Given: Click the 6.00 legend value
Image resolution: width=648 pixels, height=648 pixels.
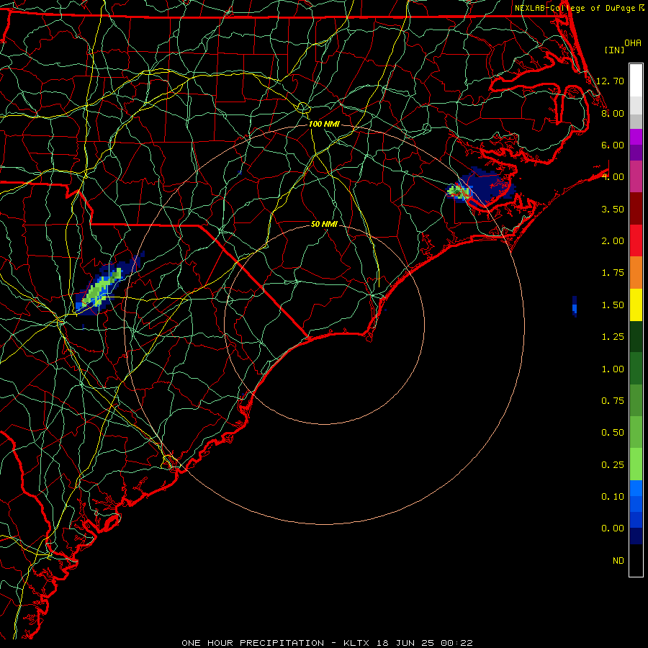Looking at the screenshot, I should [x=613, y=145].
